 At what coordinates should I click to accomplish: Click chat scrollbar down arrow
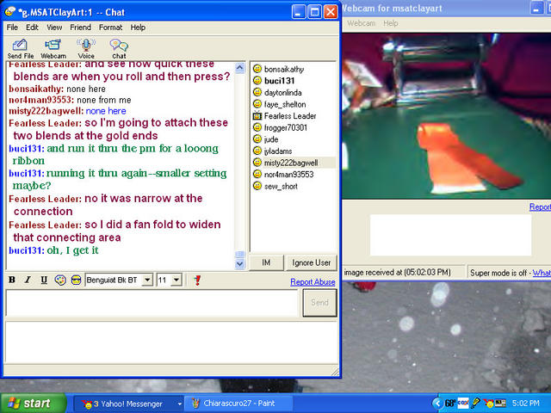click(239, 263)
